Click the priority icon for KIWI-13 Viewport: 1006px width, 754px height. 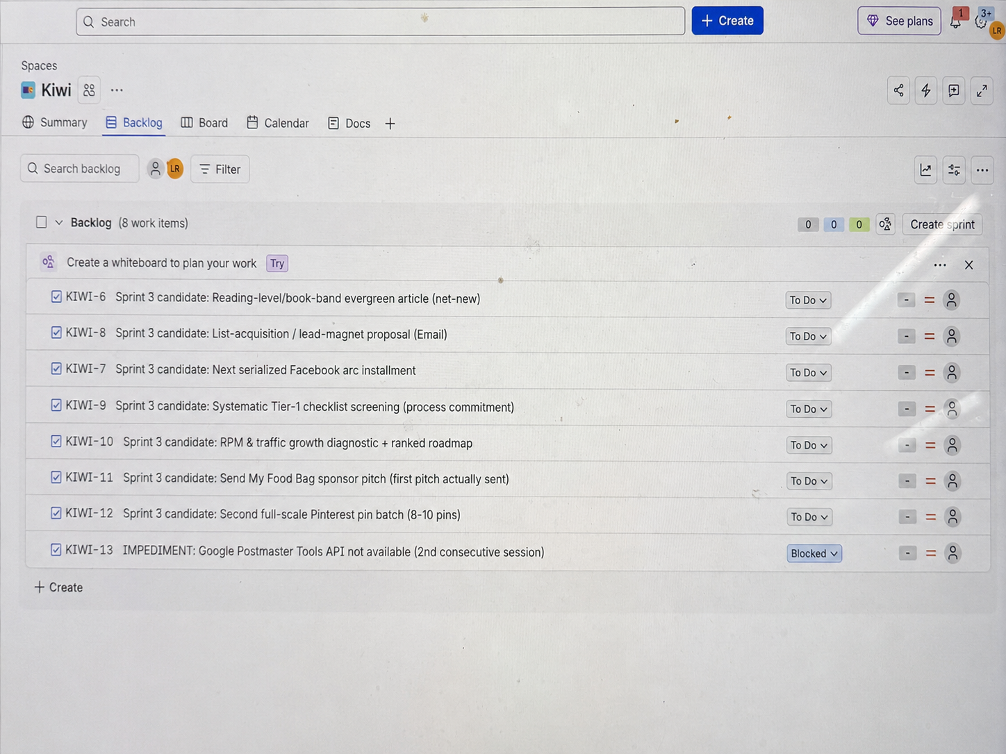[x=931, y=553]
